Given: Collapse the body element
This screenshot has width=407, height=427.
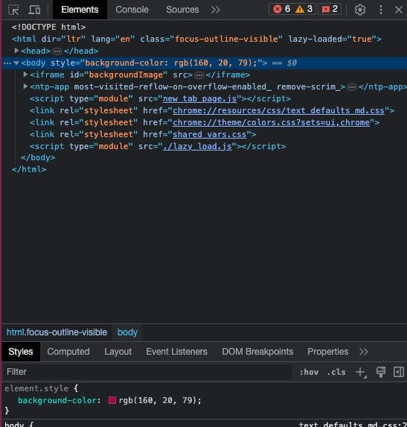Looking at the screenshot, I should click(x=16, y=63).
